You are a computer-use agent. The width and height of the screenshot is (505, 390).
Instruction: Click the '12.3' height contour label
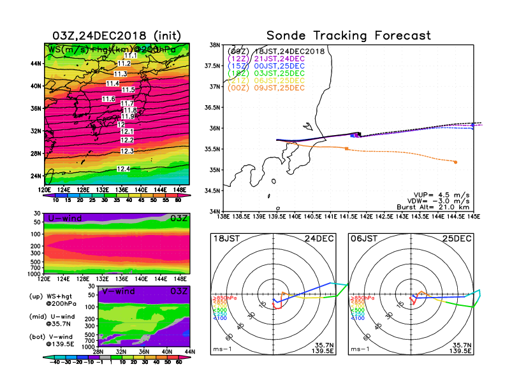tap(127, 151)
